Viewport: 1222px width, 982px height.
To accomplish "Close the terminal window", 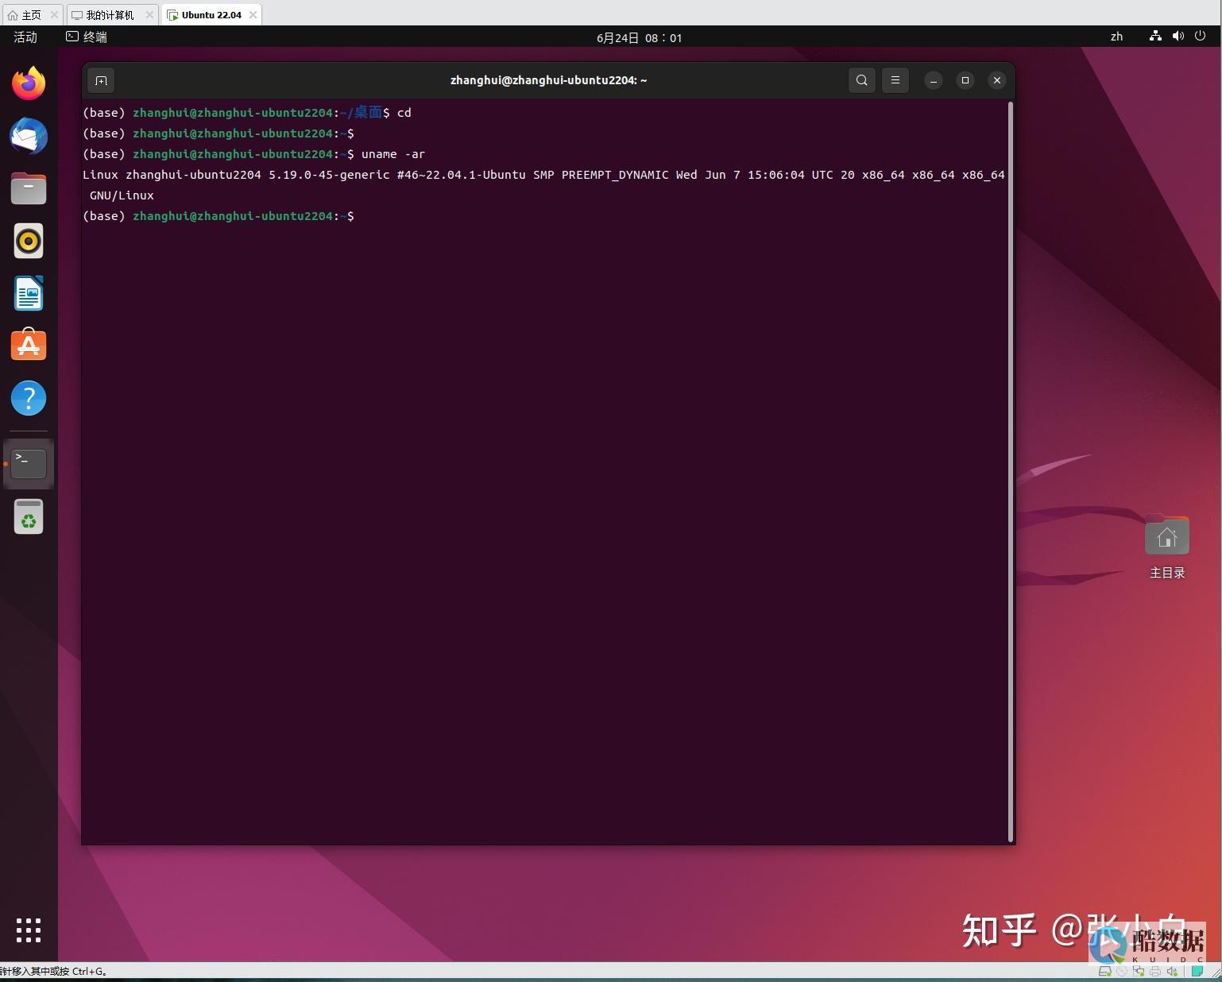I will (997, 80).
